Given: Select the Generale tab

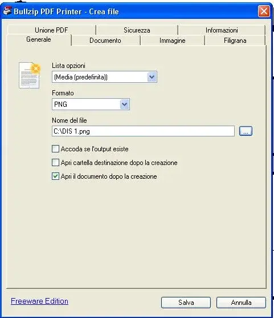Looking at the screenshot, I should pyautogui.click(x=39, y=39).
